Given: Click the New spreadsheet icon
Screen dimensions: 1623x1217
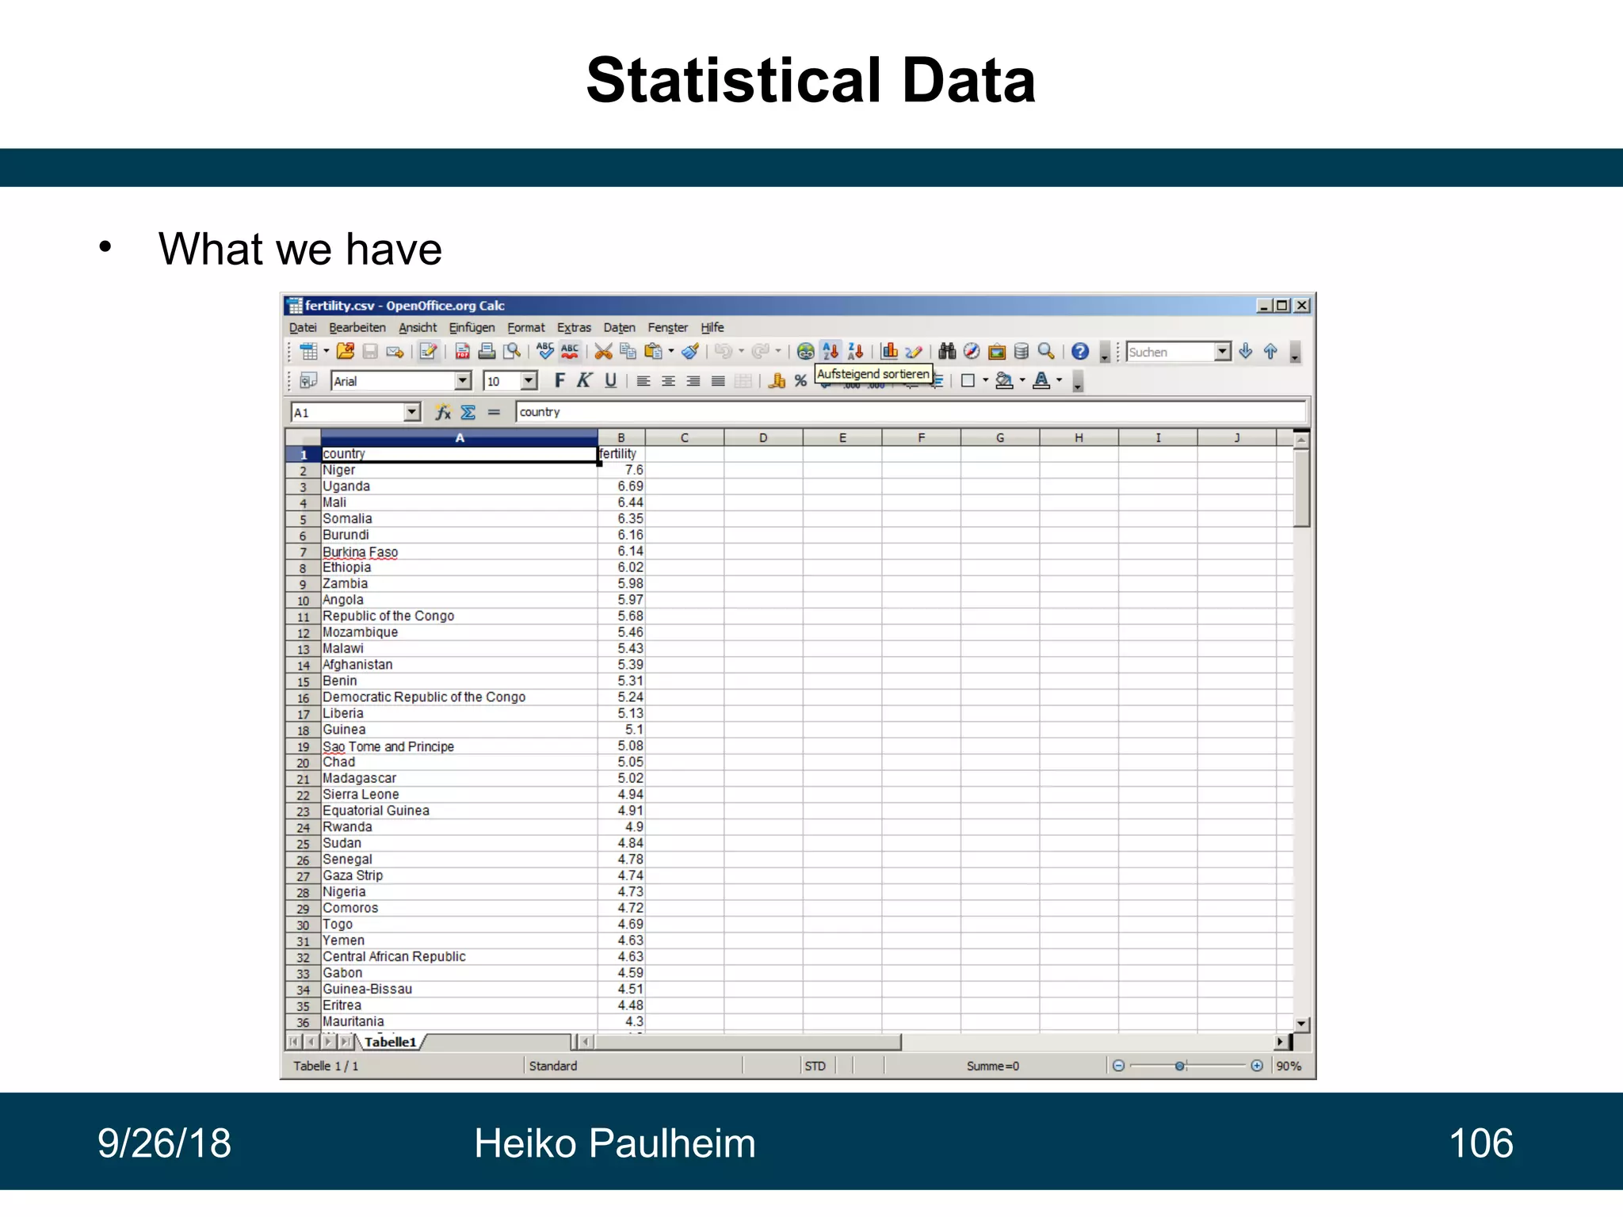Looking at the screenshot, I should click(309, 352).
